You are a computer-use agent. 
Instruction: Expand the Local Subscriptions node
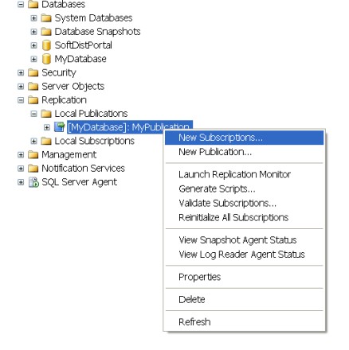[x=33, y=141]
